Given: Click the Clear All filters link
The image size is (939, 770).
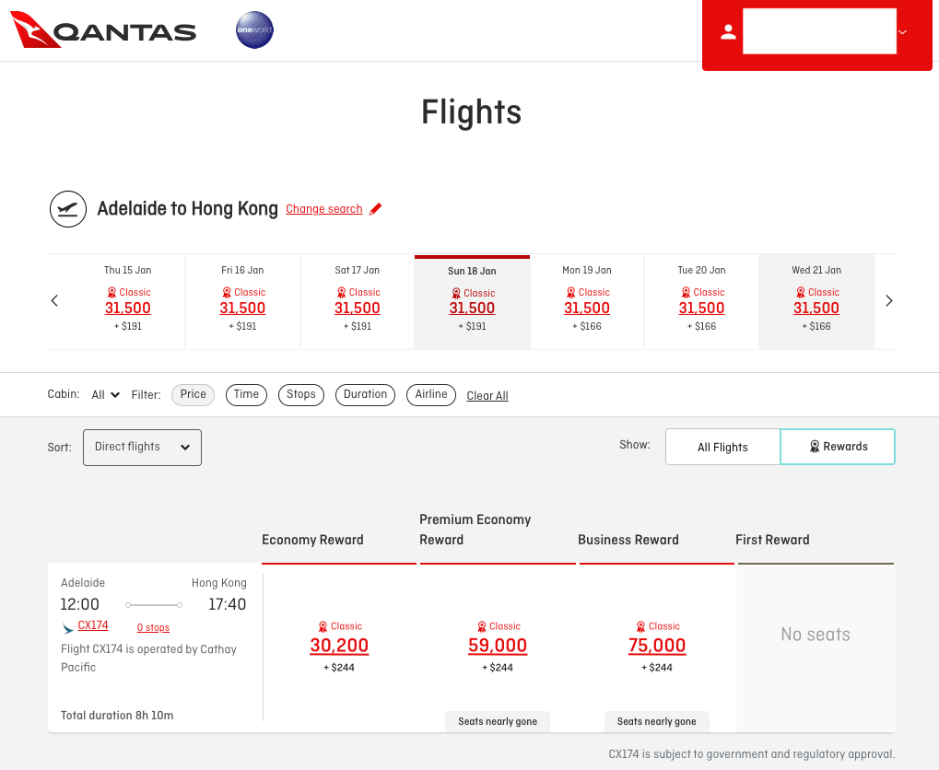Looking at the screenshot, I should [487, 396].
